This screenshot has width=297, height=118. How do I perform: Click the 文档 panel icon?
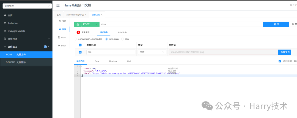click(x=60, y=21)
